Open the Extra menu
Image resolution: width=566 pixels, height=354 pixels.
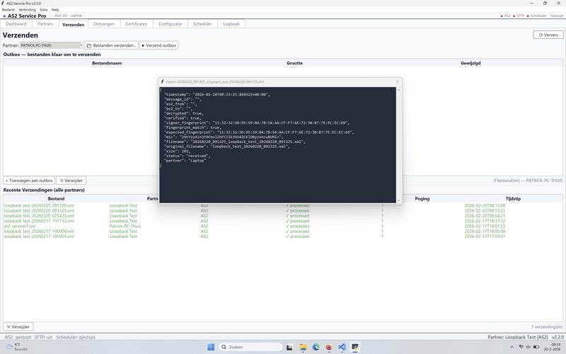point(44,10)
